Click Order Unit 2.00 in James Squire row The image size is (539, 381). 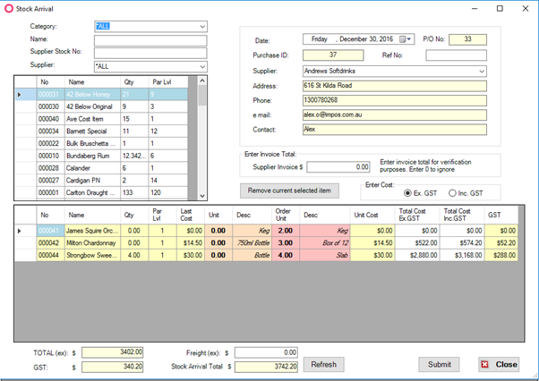point(286,231)
